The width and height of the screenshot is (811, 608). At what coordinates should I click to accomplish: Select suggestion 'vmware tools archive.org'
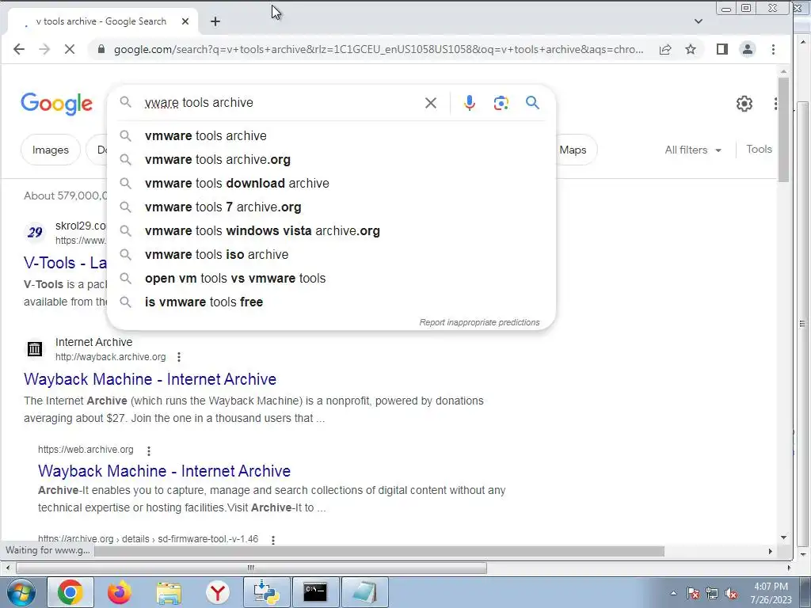(331, 159)
